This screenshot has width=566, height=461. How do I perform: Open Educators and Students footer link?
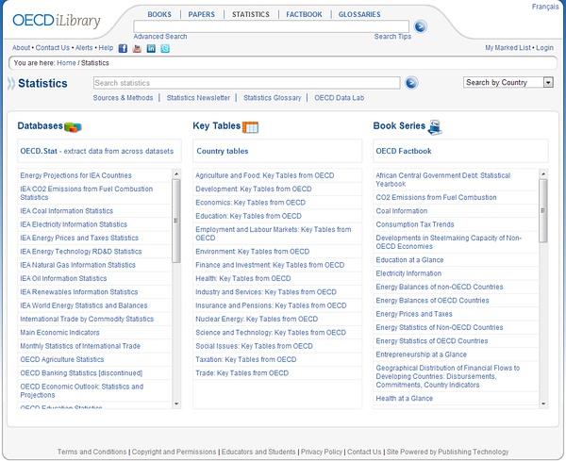tap(258, 452)
